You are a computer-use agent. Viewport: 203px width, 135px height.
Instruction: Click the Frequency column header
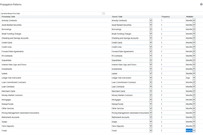[166, 17]
